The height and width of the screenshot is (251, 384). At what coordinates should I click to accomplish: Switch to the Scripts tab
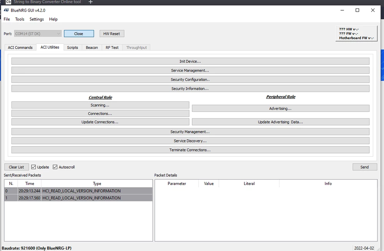click(73, 48)
